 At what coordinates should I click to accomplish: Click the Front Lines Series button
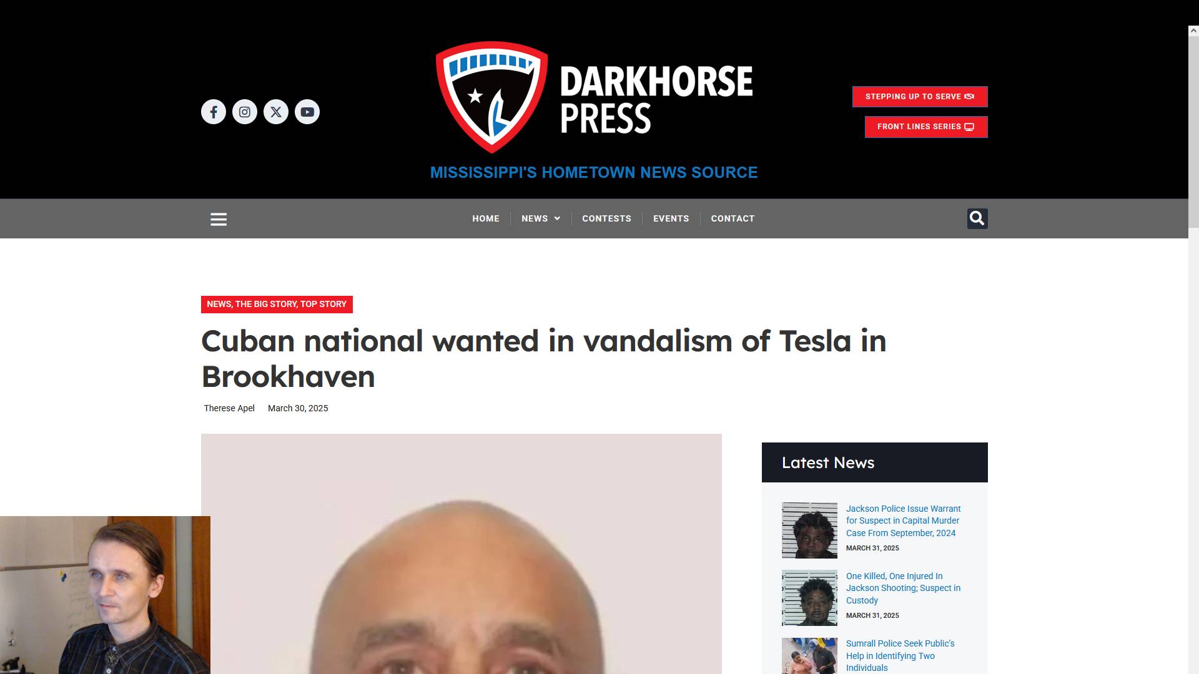tap(926, 127)
